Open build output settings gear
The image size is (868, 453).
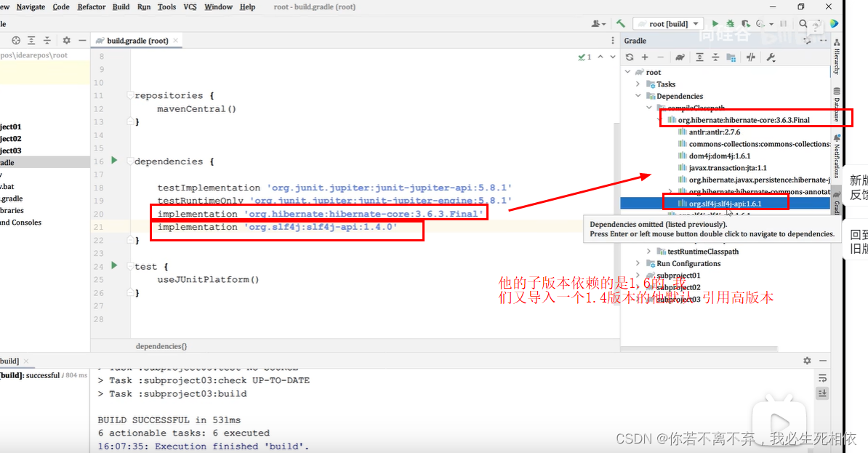807,361
